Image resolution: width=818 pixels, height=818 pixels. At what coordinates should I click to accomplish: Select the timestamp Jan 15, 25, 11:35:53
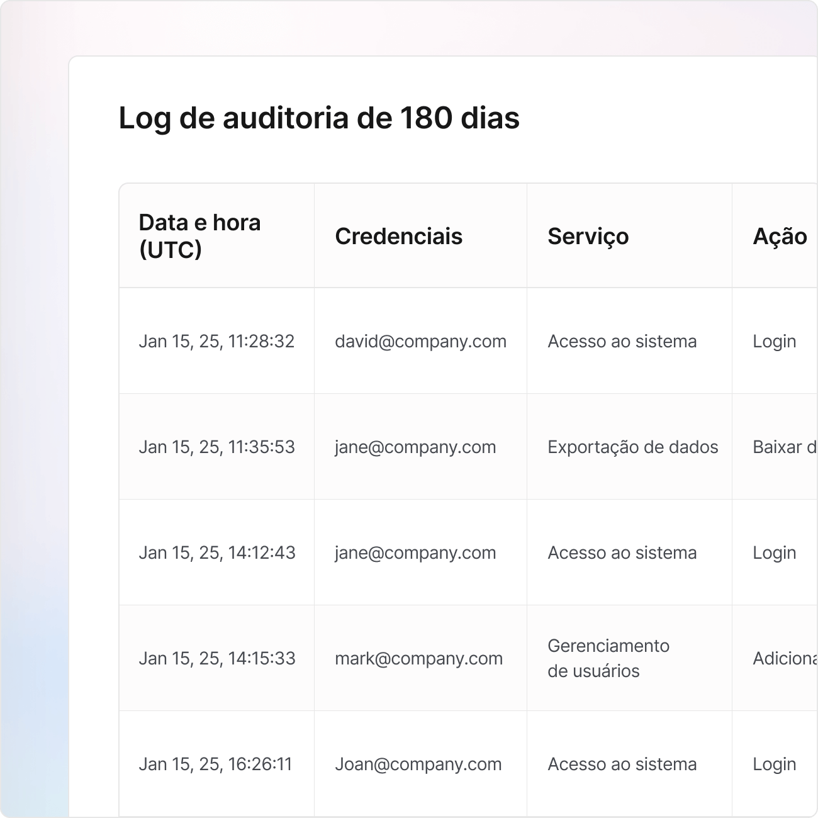[x=216, y=447]
